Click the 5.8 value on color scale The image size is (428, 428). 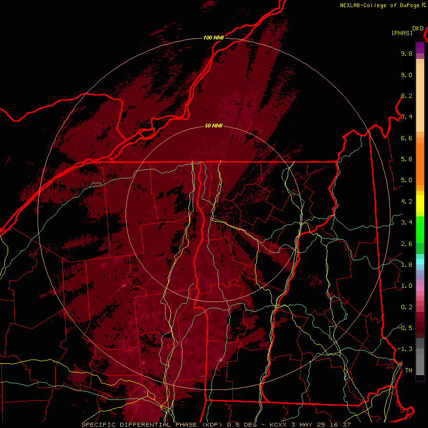407,159
